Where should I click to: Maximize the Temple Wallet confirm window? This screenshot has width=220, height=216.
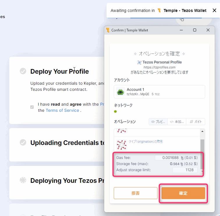point(195,30)
